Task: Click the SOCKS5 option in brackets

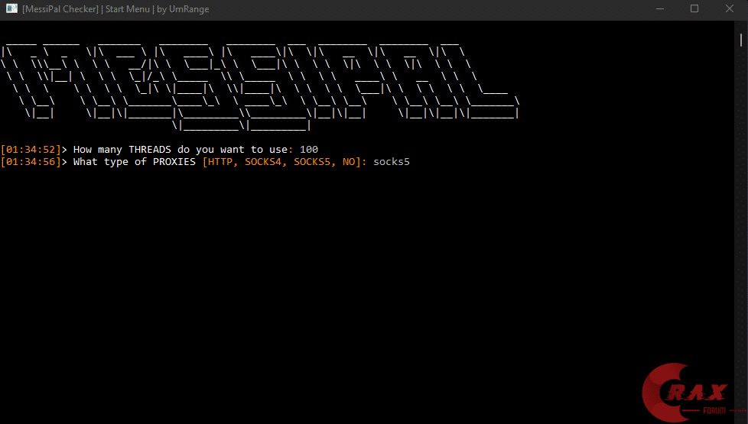Action: (312, 162)
